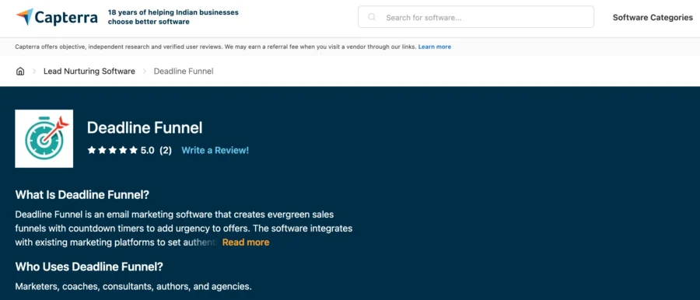Screen dimensions: 700x300
Task: Click Write a Review! link
Action: tap(215, 151)
